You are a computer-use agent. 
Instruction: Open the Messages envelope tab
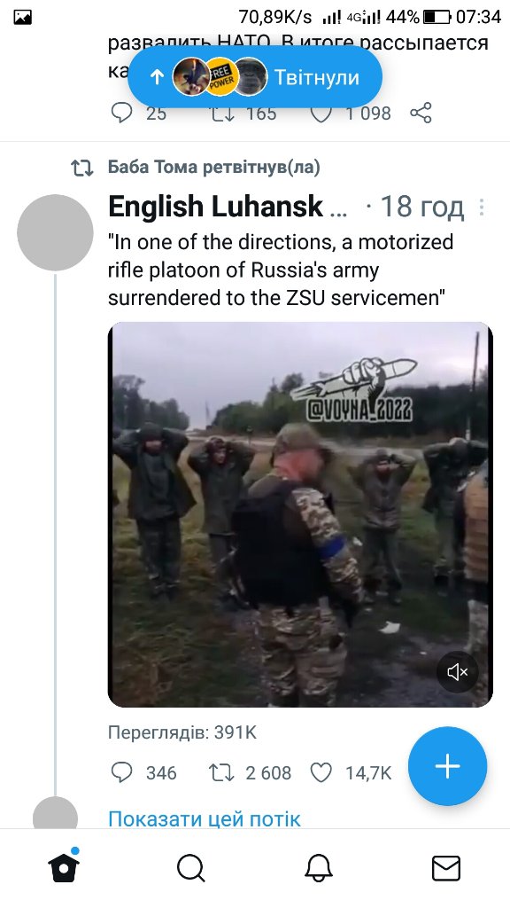(446, 869)
